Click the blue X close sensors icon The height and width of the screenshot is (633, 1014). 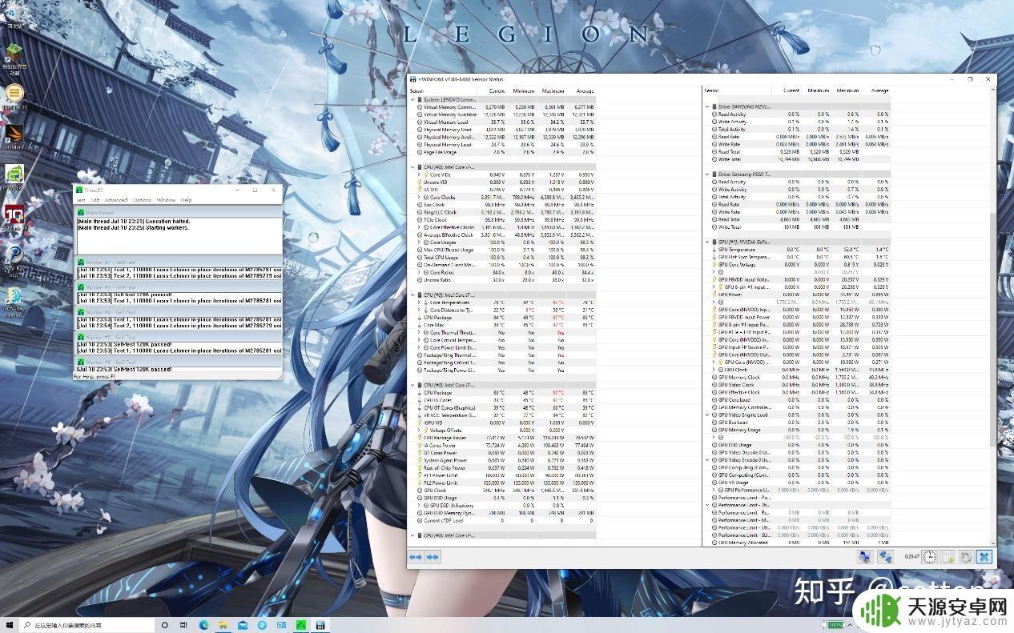point(984,557)
